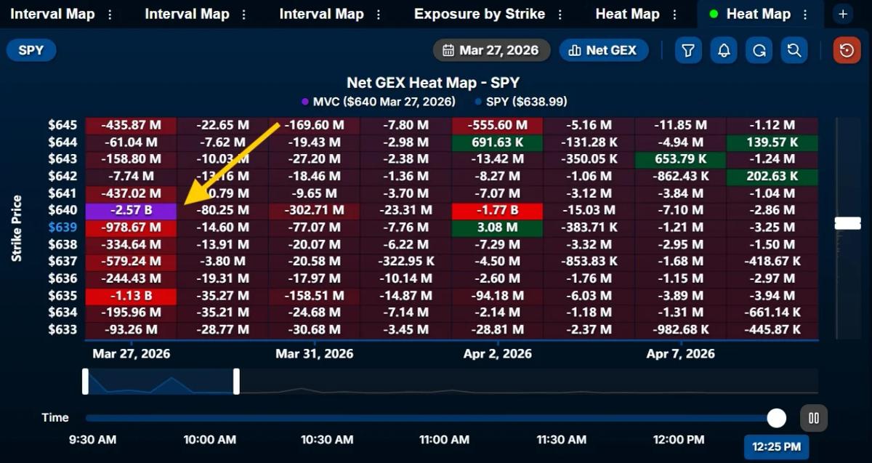
Task: Click the SPY ticker button
Action: tap(31, 50)
